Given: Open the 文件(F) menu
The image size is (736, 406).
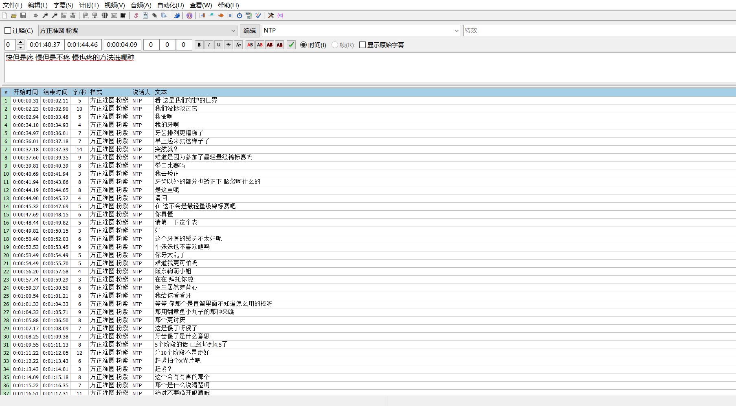Looking at the screenshot, I should pyautogui.click(x=13, y=5).
